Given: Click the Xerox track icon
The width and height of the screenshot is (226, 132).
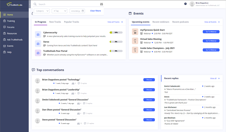Looking at the screenshot, I should click(x=38, y=44).
